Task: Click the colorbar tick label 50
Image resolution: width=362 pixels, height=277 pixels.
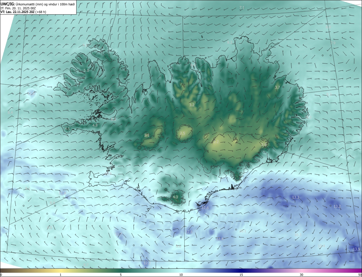Action: coord(360,275)
